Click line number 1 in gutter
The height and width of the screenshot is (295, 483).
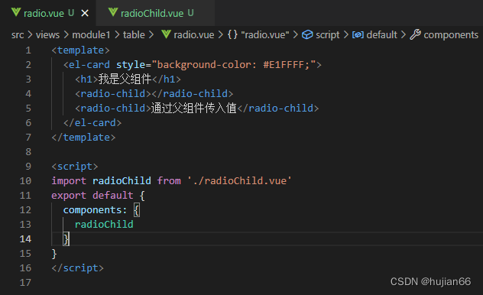coord(28,50)
